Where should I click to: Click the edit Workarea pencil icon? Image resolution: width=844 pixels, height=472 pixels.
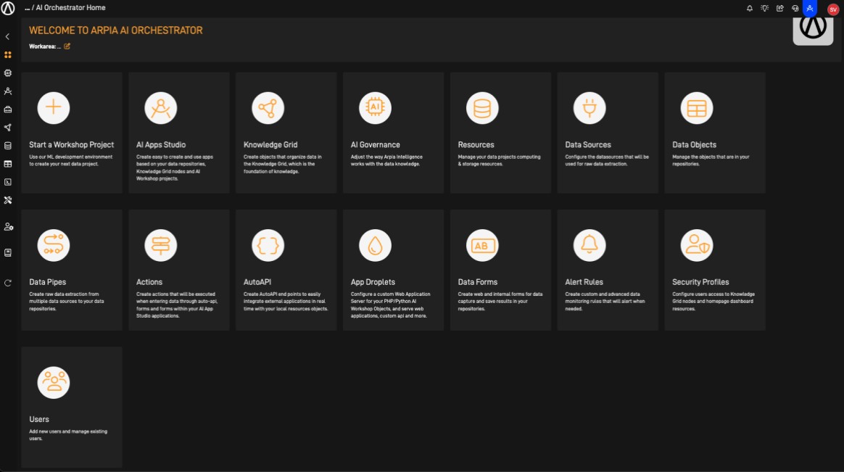(x=67, y=46)
